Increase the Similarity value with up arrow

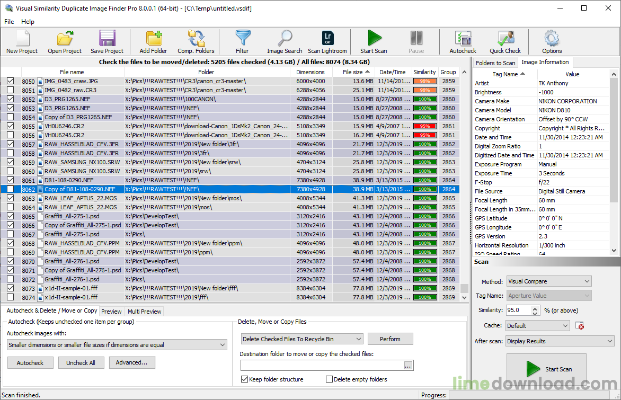535,308
